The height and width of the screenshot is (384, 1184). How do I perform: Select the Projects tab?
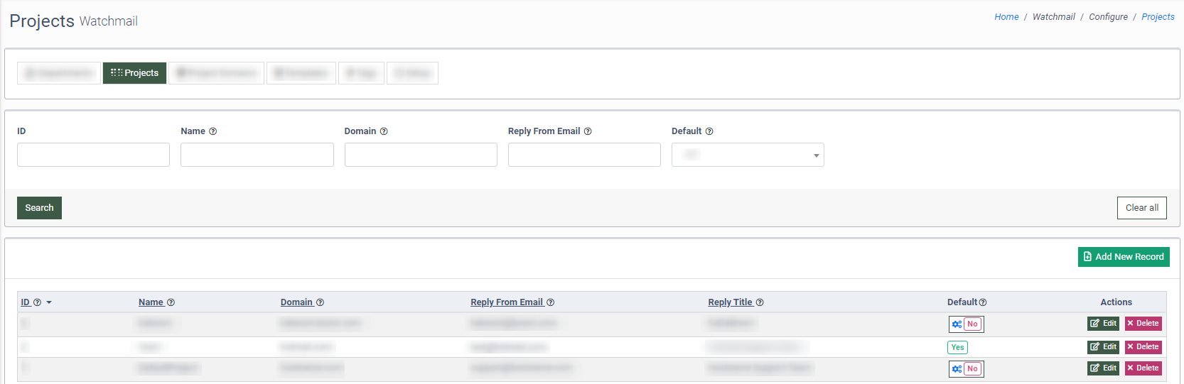pyautogui.click(x=134, y=73)
